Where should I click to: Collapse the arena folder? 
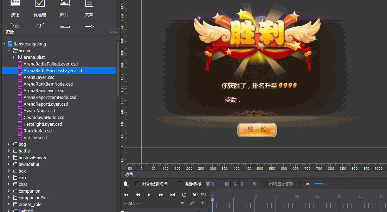tap(9, 51)
